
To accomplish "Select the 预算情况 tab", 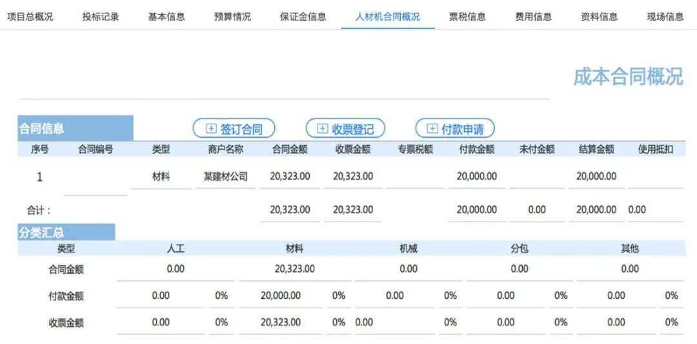I will coord(232,17).
